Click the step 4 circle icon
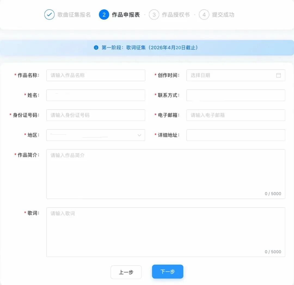Image resolution: width=294 pixels, height=285 pixels. 204,15
